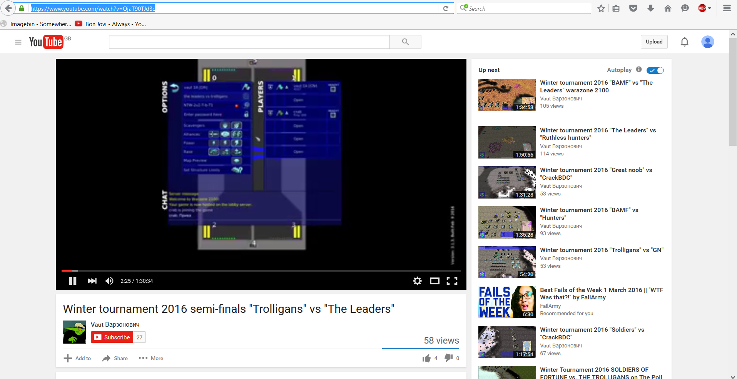The width and height of the screenshot is (737, 379).
Task: Open Pocket icon in browser toolbar
Action: (x=633, y=8)
